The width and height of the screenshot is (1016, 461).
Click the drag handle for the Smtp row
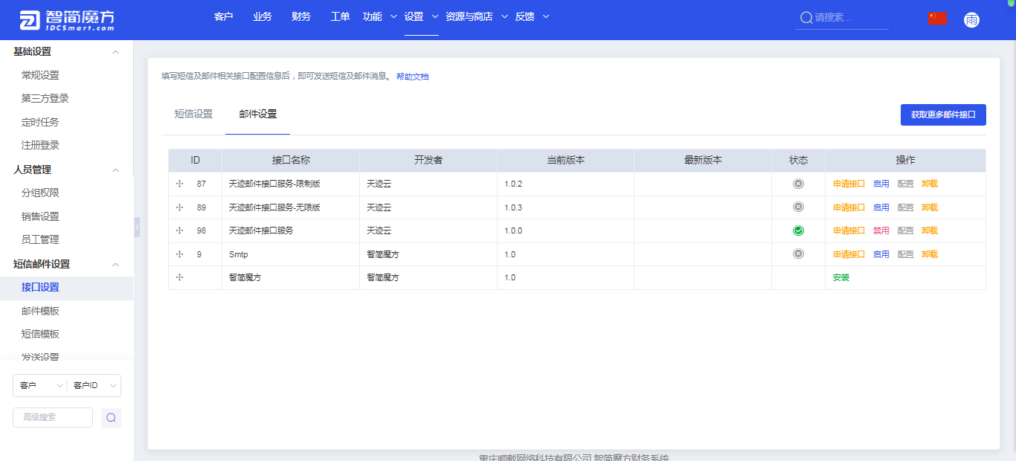pyautogui.click(x=179, y=254)
